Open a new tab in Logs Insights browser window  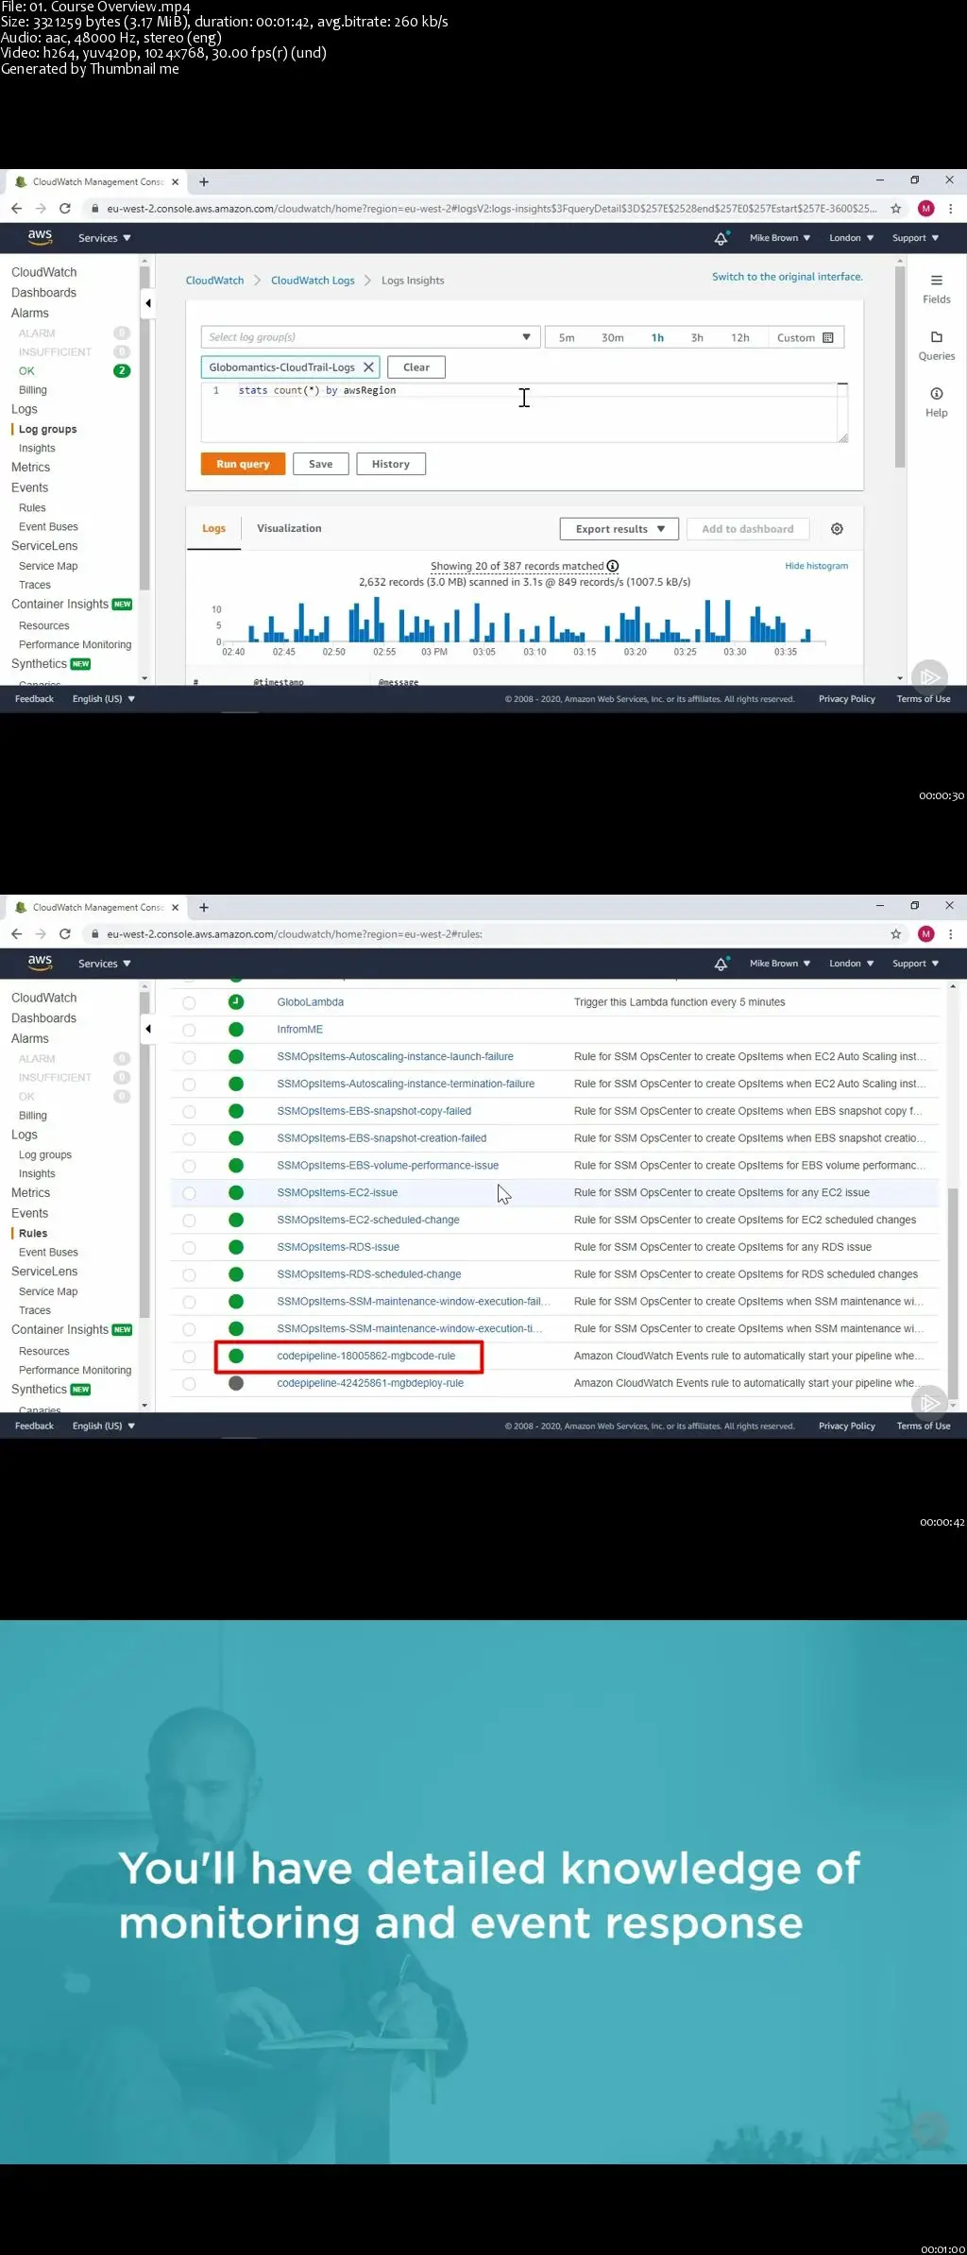coord(204,181)
